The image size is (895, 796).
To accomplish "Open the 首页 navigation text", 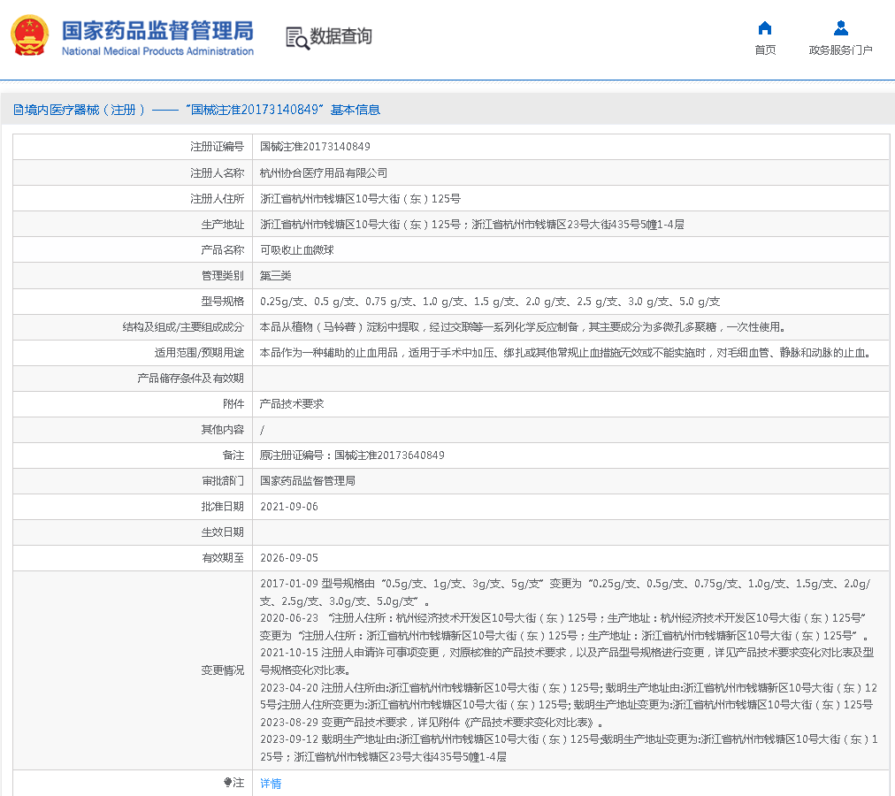I will [765, 50].
